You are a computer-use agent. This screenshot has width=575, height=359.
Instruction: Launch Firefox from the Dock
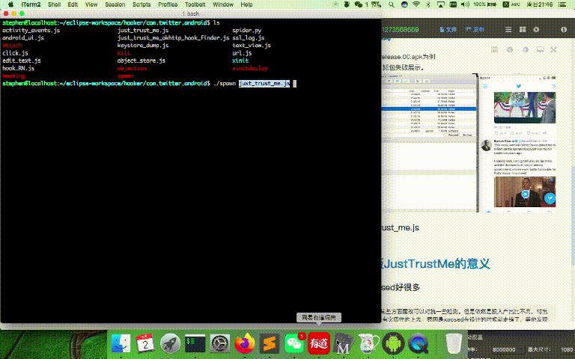[245, 343]
